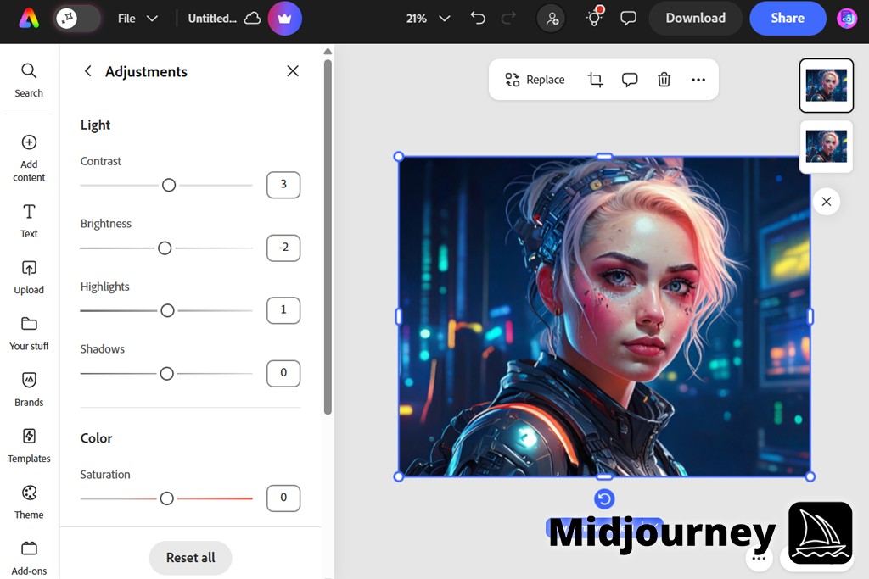Click the Shadows value field
Image resolution: width=869 pixels, height=579 pixels.
pos(283,373)
